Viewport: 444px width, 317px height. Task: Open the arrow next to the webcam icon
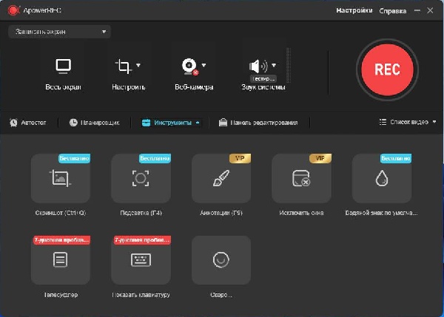pyautogui.click(x=204, y=65)
